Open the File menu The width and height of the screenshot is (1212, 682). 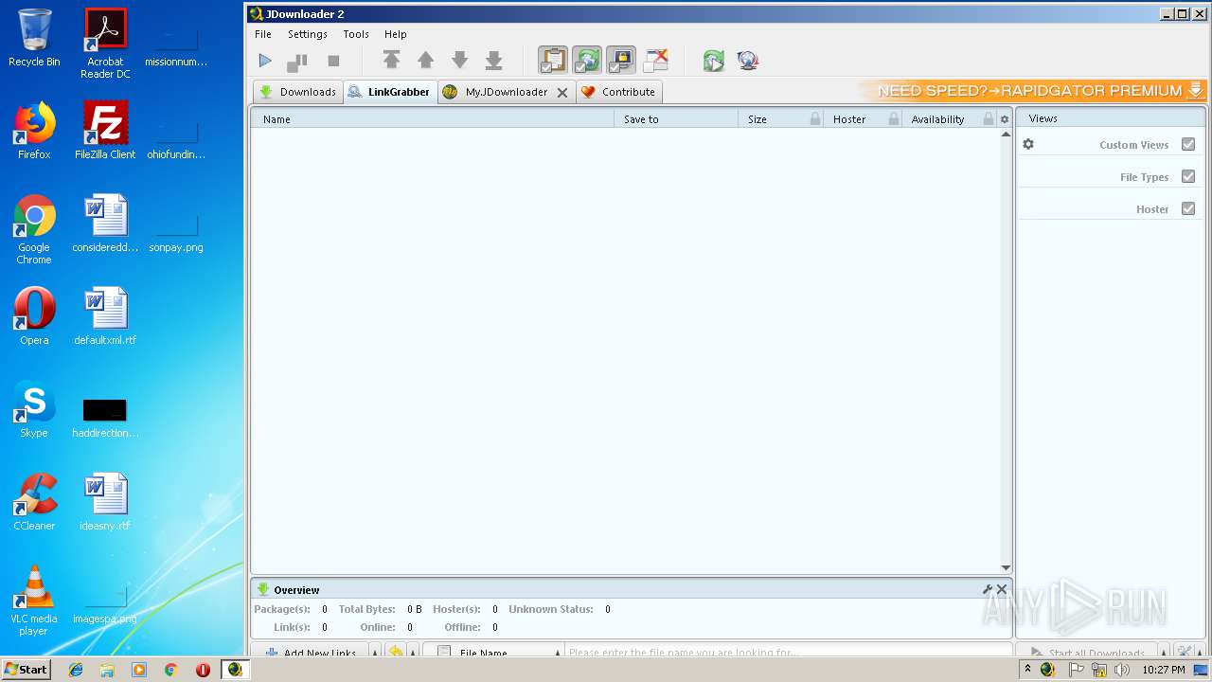pos(263,34)
